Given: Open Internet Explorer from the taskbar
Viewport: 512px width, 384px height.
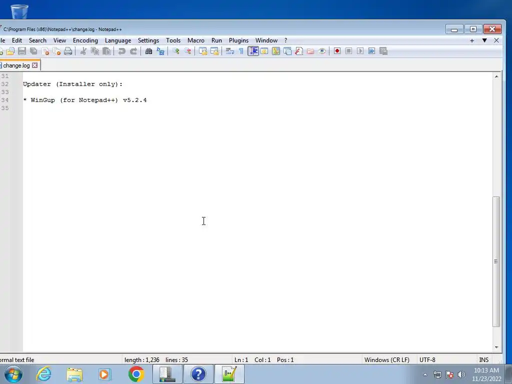Looking at the screenshot, I should pyautogui.click(x=44, y=374).
